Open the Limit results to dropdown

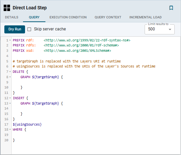[160, 29]
